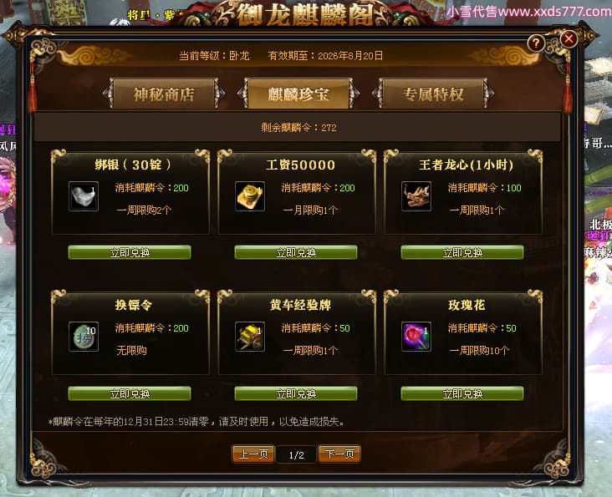Click the rose flower item icon
612x497 pixels.
(416, 337)
